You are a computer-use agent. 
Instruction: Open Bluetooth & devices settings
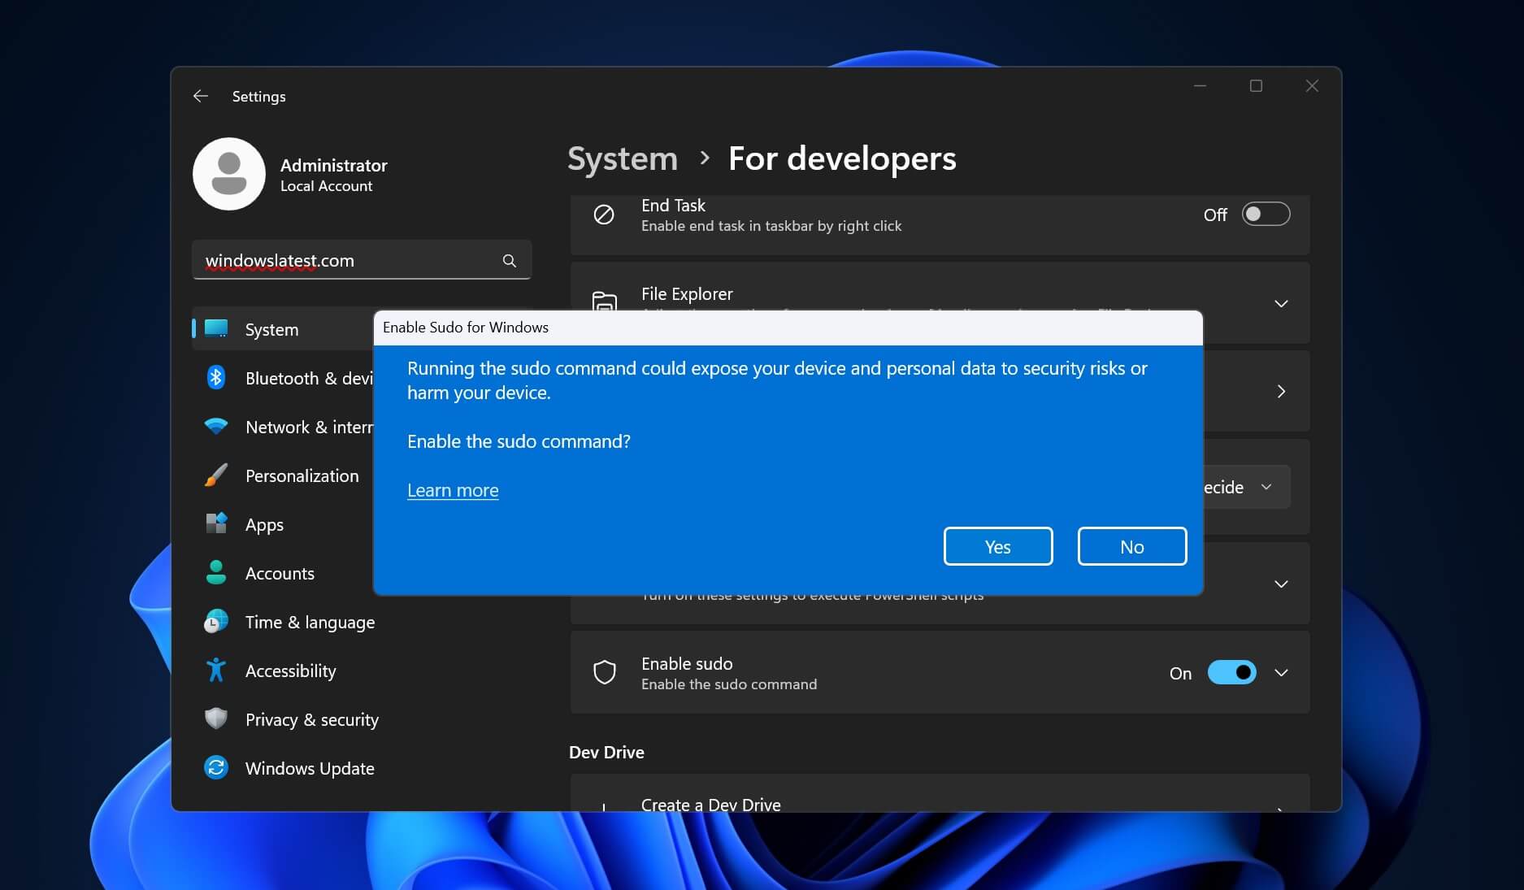215,377
